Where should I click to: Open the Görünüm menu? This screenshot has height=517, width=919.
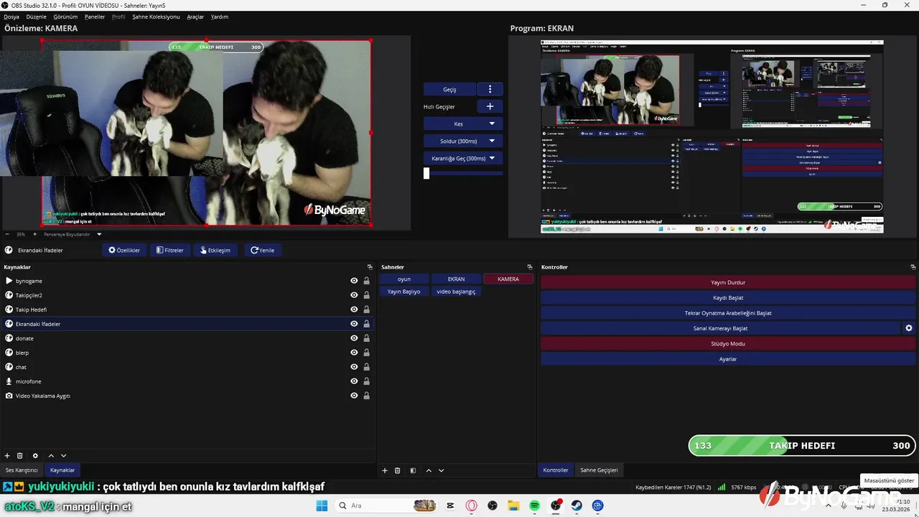coord(65,17)
